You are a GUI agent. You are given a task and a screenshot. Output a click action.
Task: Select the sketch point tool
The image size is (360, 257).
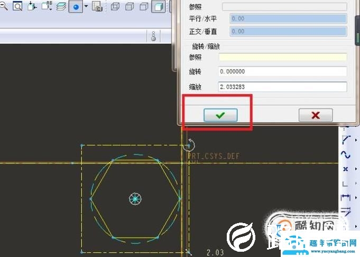(x=346, y=169)
